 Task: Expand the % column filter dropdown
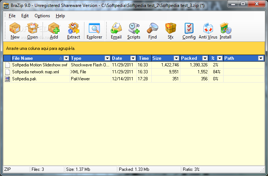[220, 58]
